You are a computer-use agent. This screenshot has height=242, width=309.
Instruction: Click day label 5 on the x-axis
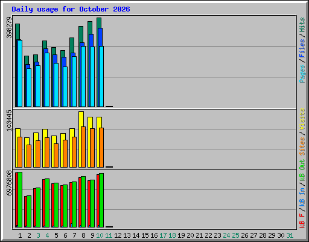tap(56, 235)
